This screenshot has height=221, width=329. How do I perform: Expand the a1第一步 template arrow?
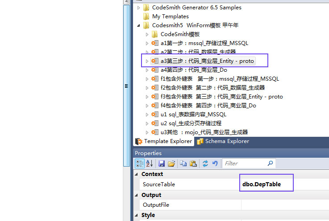147,43
